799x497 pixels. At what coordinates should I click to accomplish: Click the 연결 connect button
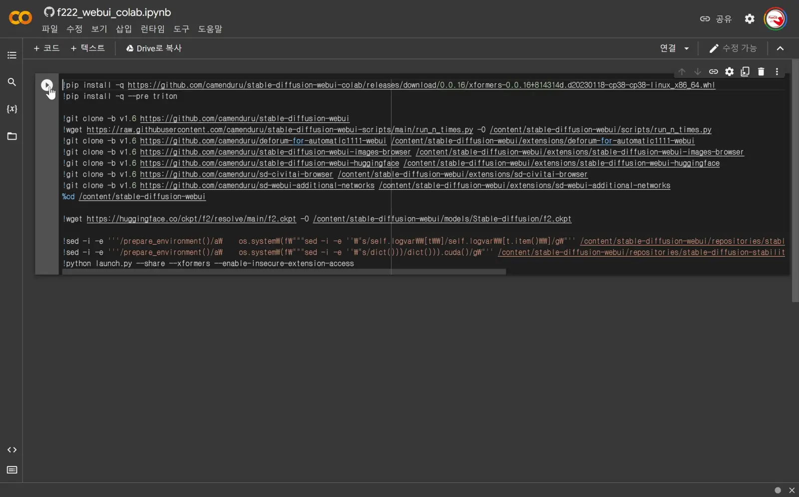(668, 48)
